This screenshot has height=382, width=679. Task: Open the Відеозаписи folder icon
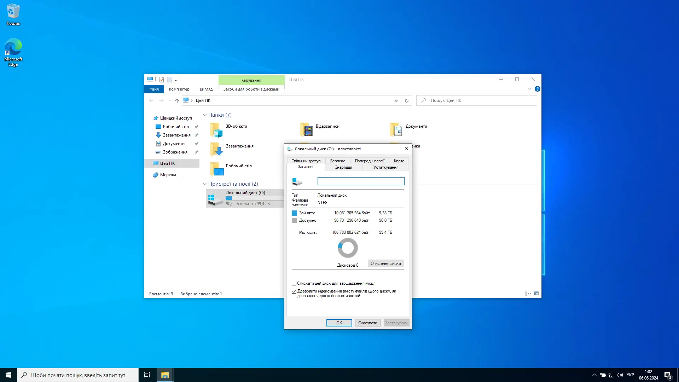[x=306, y=130]
